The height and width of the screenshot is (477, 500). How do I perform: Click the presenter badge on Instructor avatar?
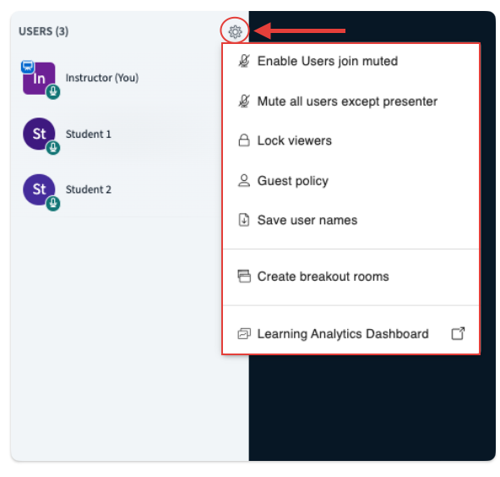pos(28,67)
